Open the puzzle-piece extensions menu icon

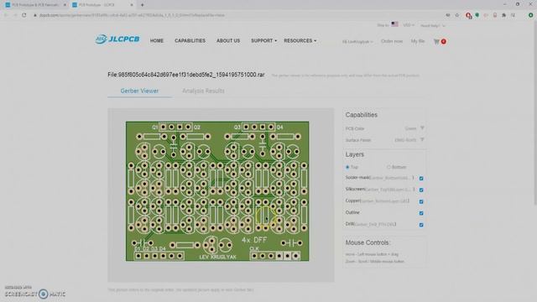click(x=503, y=15)
